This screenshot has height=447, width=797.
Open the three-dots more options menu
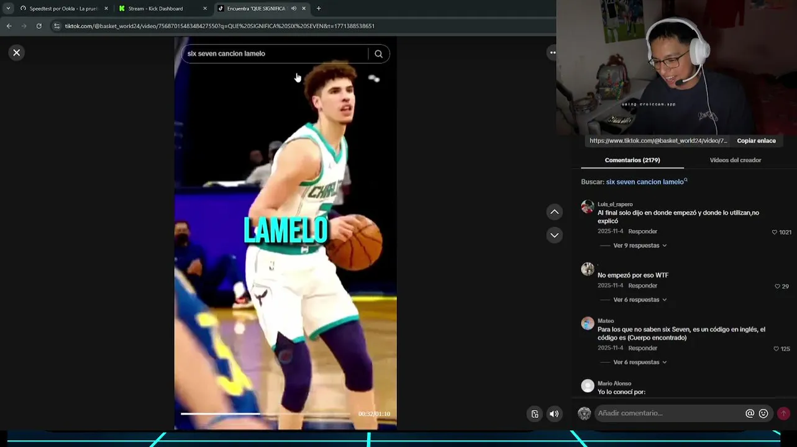click(x=552, y=53)
